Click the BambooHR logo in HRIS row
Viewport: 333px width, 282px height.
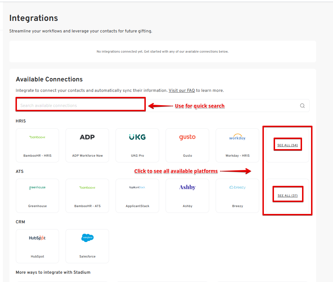pyautogui.click(x=37, y=137)
